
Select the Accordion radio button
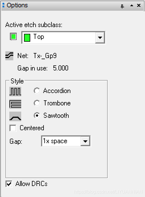coord(37,90)
